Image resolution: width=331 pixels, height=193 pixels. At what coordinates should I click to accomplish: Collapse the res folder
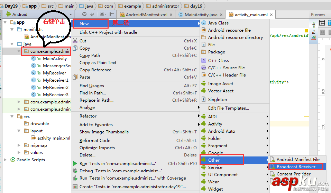12,116
